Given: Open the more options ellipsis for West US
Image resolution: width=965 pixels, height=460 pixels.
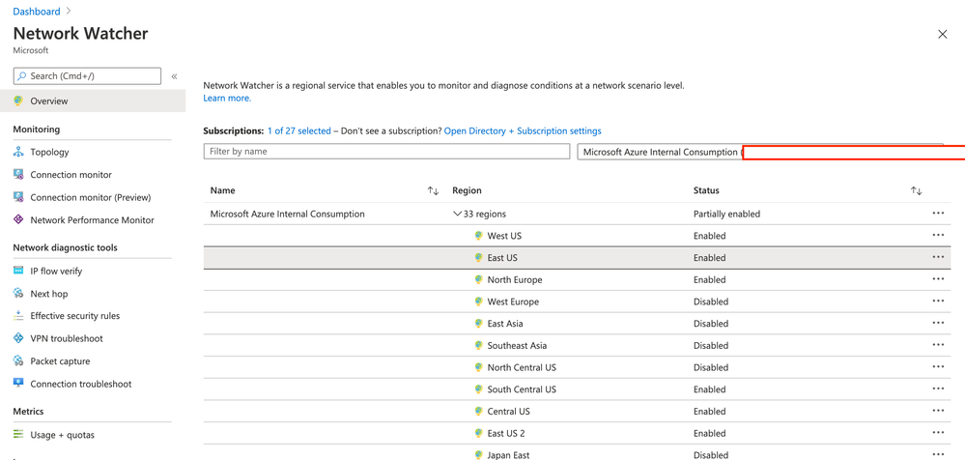Looking at the screenshot, I should pos(938,235).
